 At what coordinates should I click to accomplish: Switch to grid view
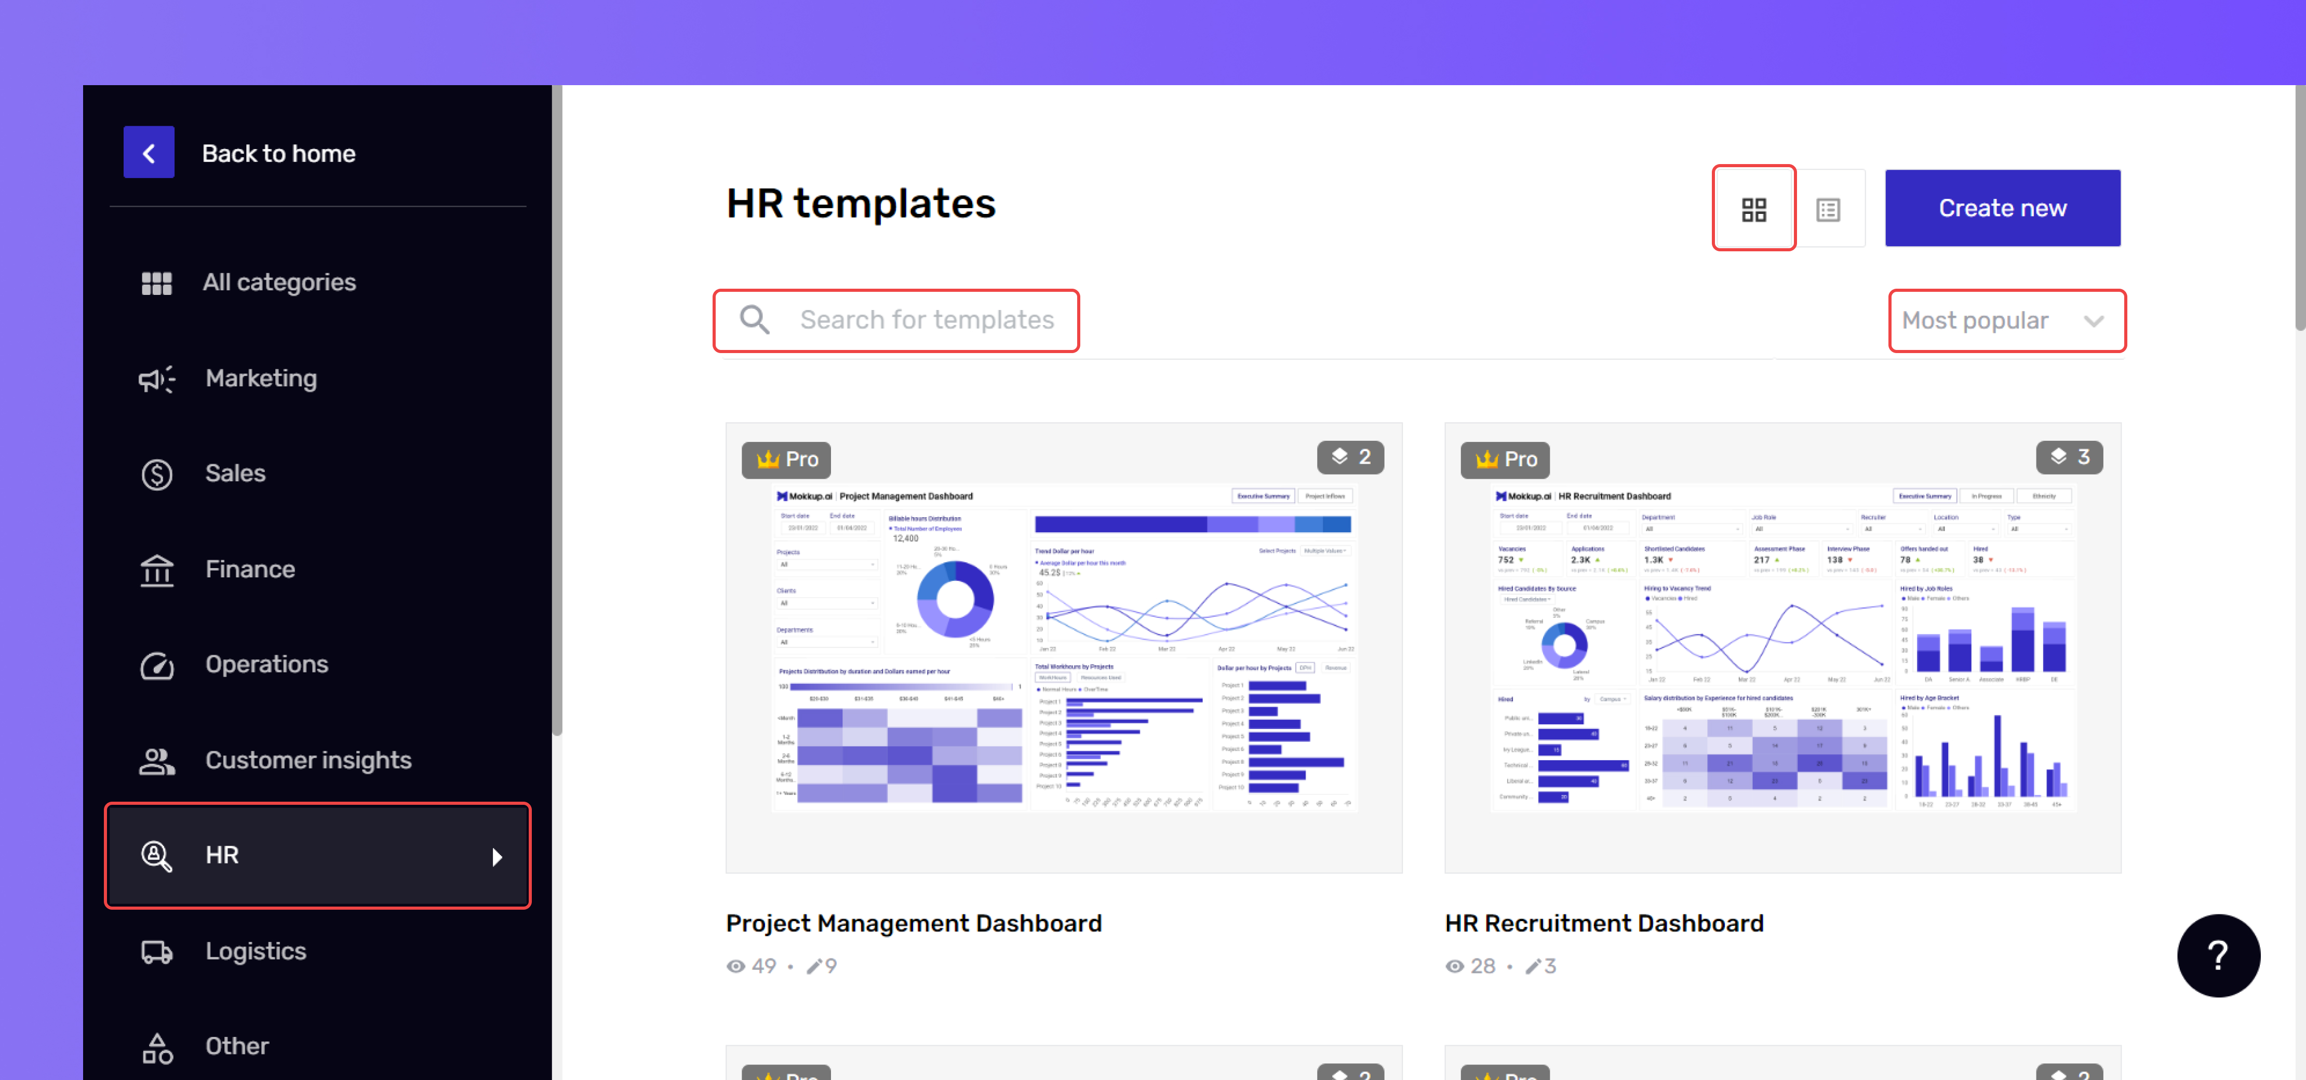(x=1754, y=209)
